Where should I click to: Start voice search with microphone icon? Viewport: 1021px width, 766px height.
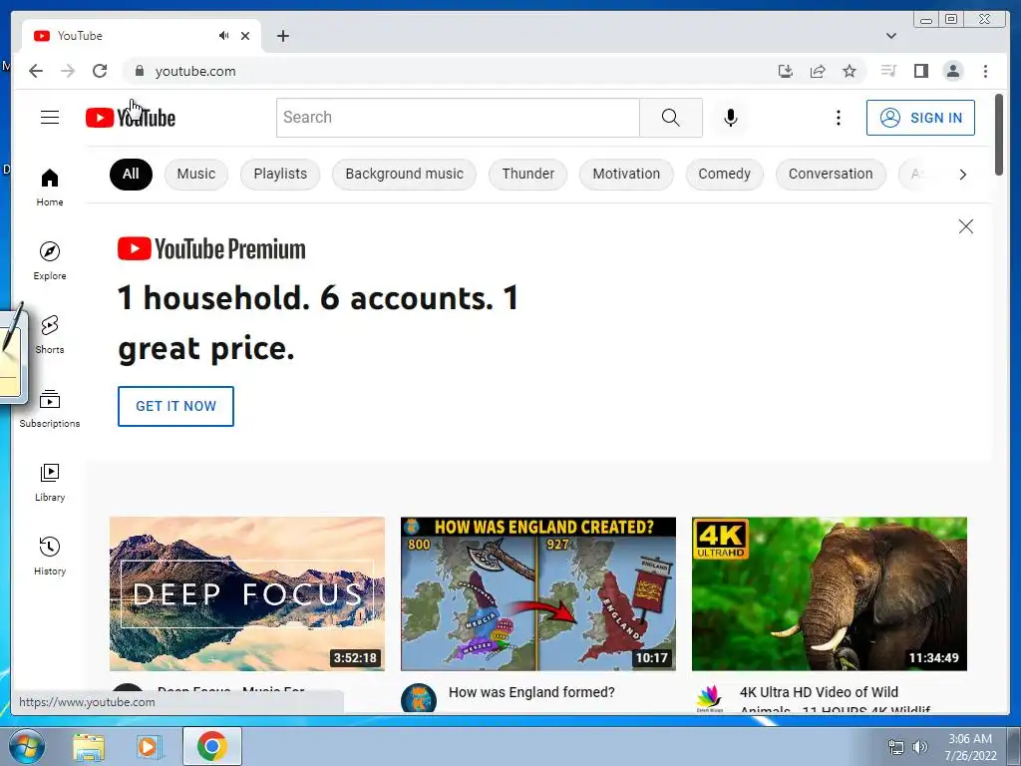pos(731,118)
